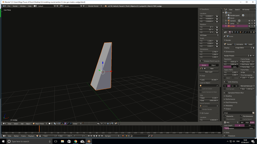The image size is (257, 144).
Task: Open the Window menu
Action: click(23, 6)
